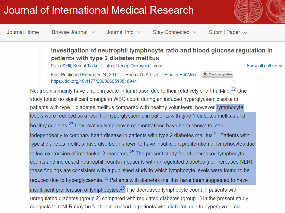Open the Journal Home menu item

click(23, 32)
